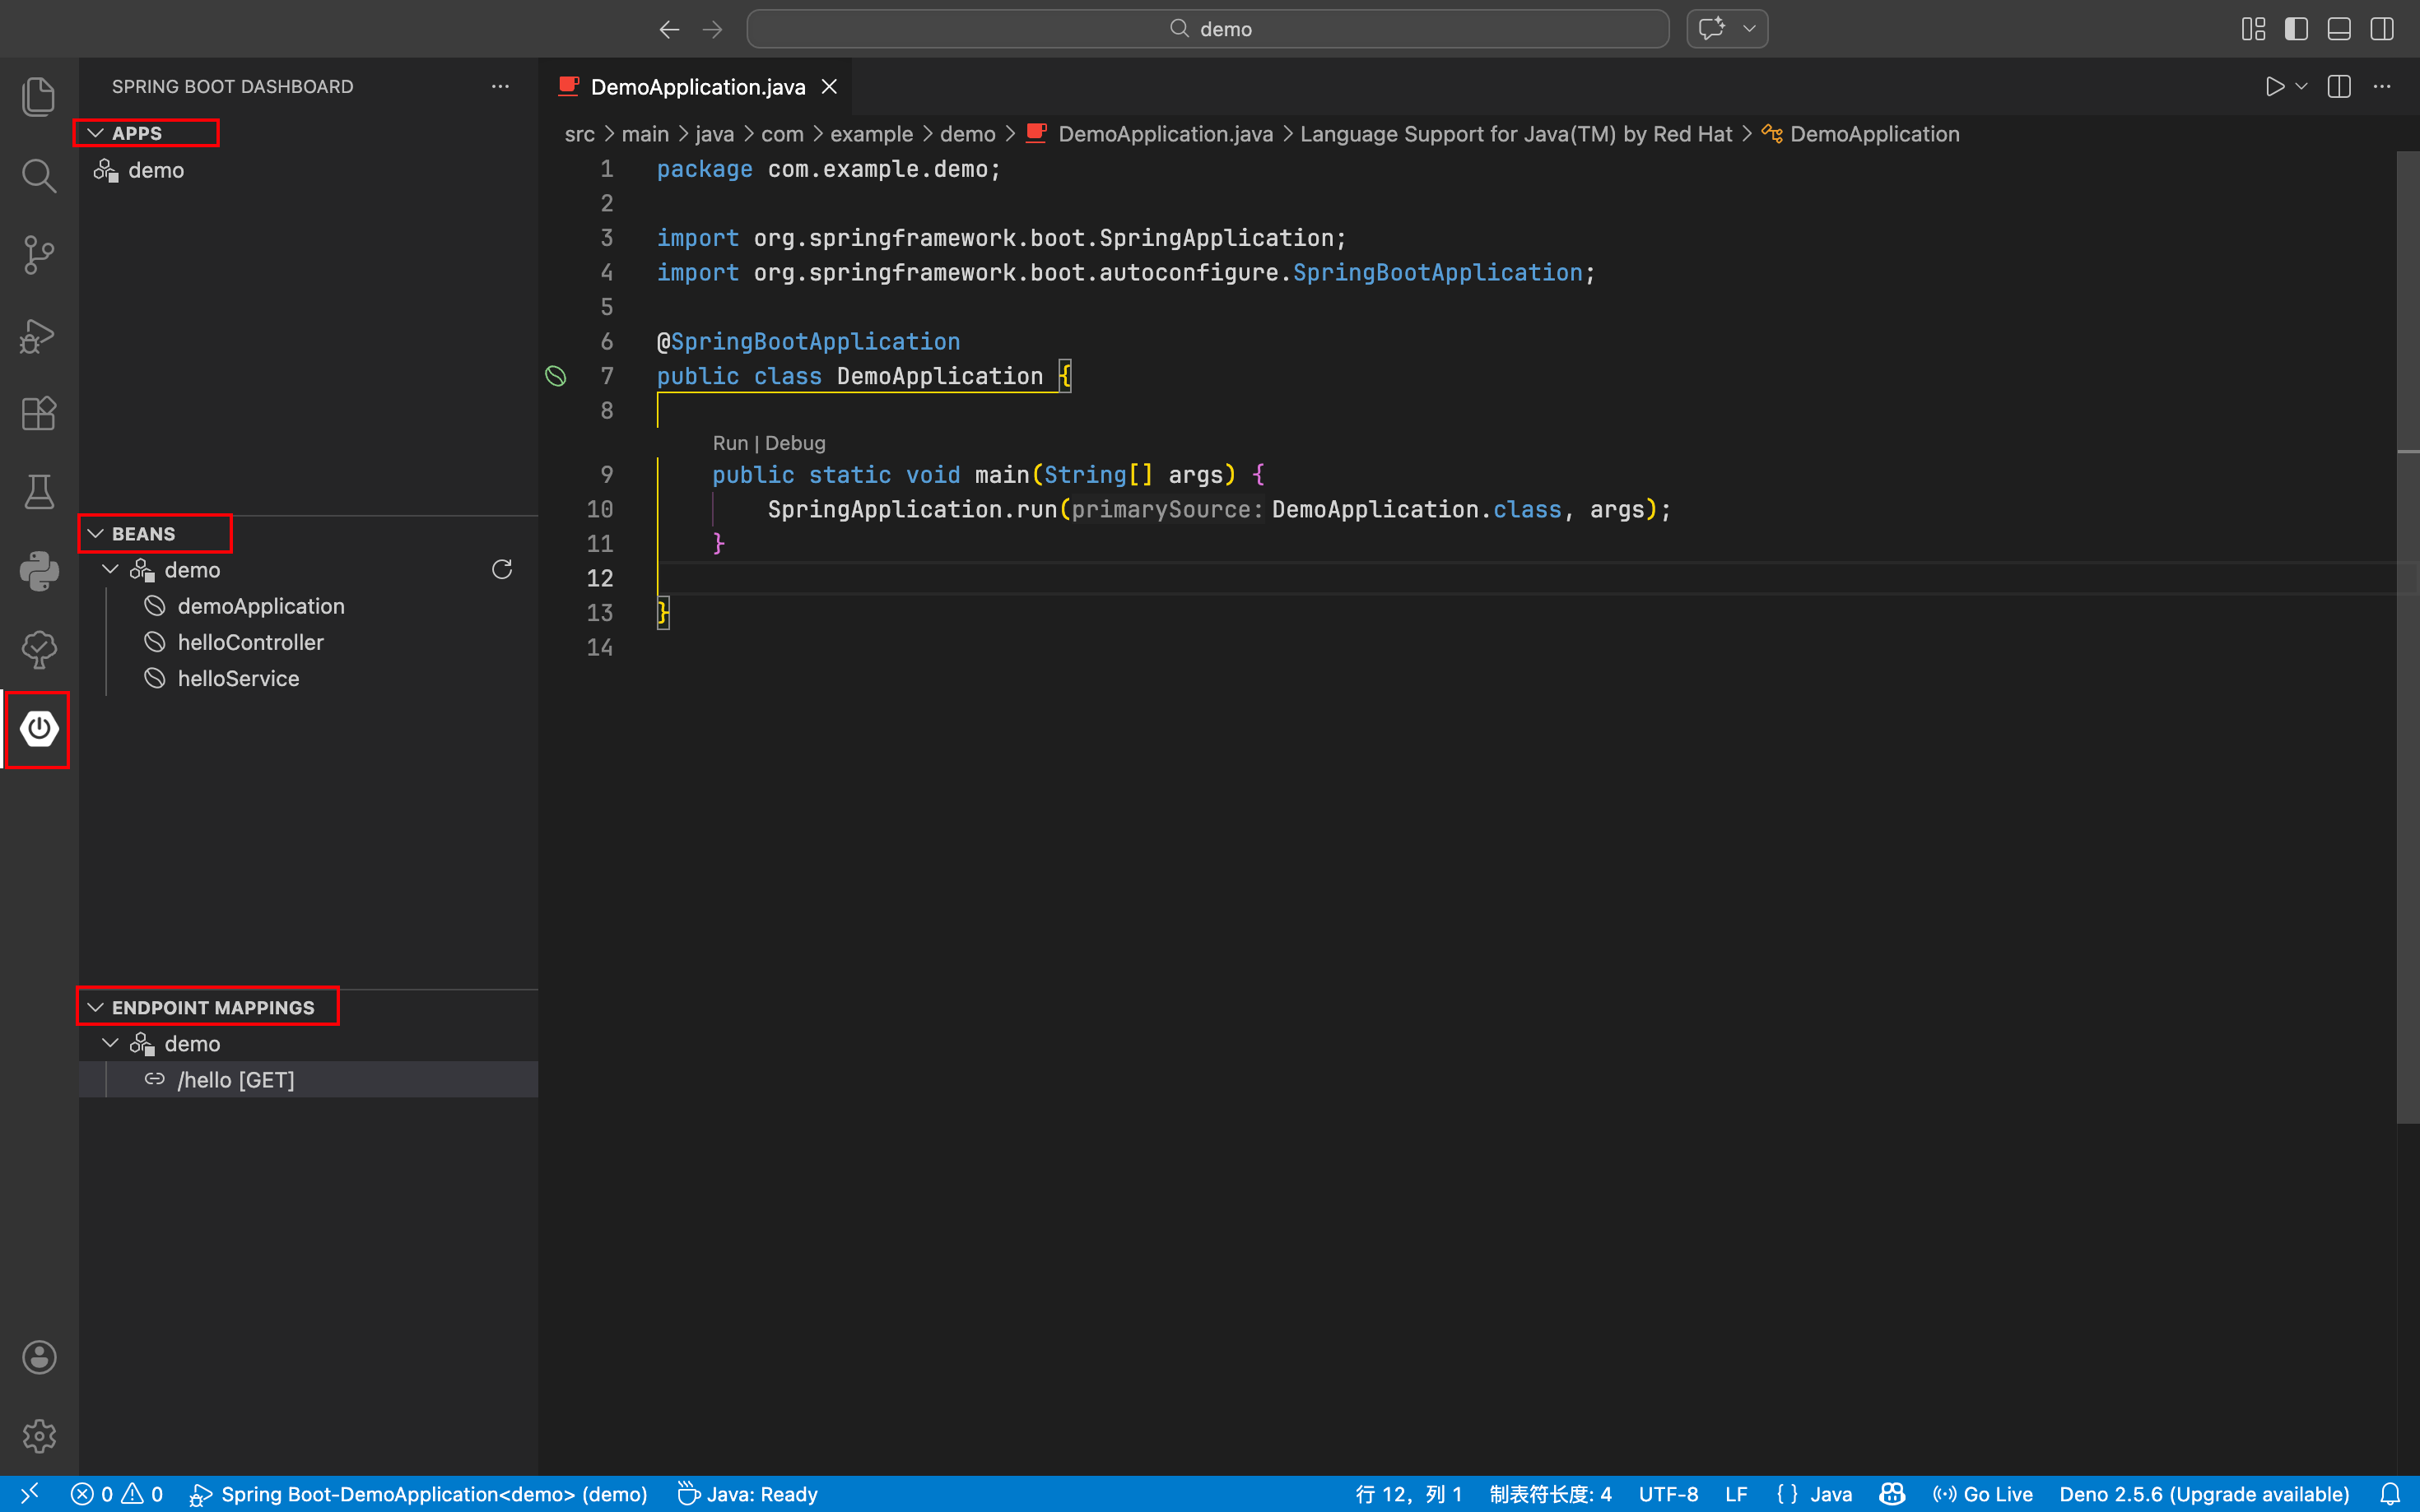Close the DemoApplication.java tab
The width and height of the screenshot is (2420, 1512).
pyautogui.click(x=830, y=87)
